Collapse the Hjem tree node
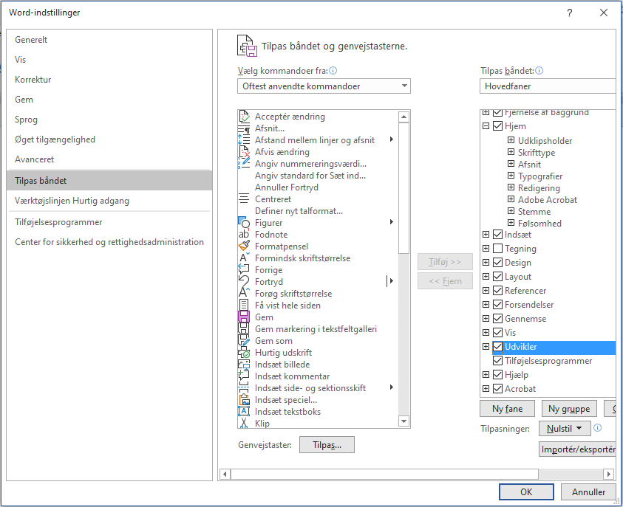This screenshot has width=623, height=507. click(x=486, y=126)
